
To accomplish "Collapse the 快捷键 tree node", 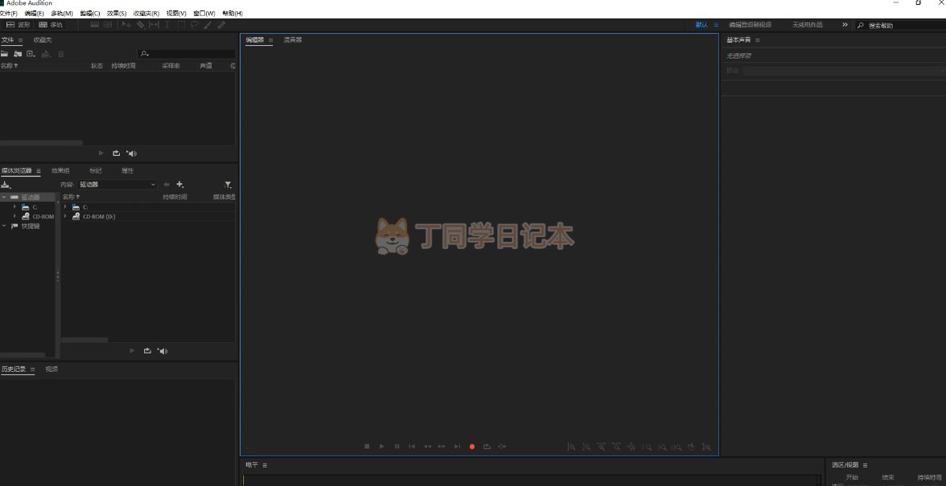I will tap(4, 226).
